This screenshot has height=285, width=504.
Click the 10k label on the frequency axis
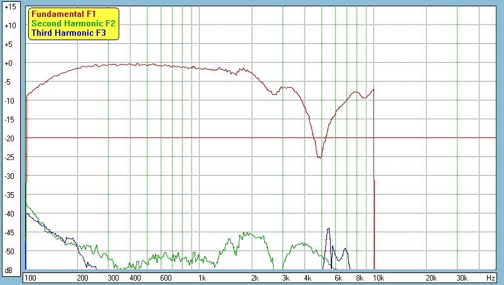click(379, 277)
